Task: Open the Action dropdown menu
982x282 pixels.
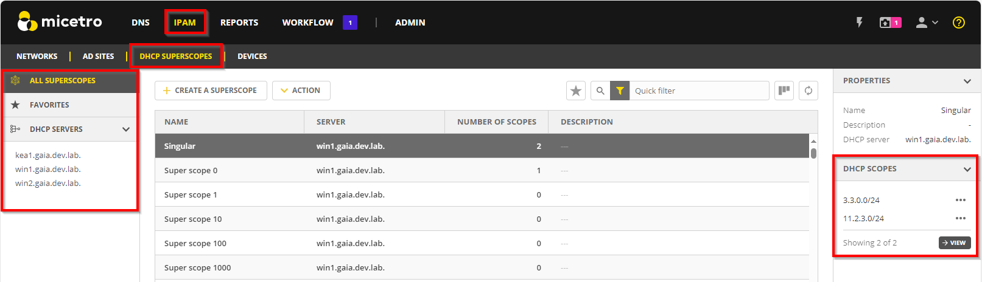Action: [x=301, y=91]
